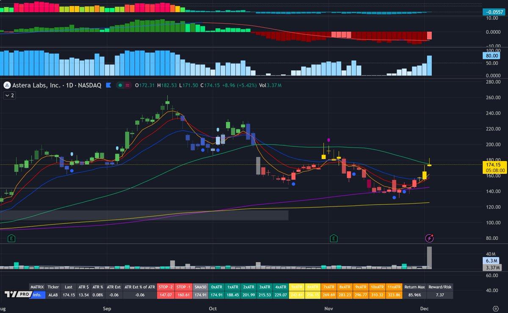Click the tall gray latest volume bar
This screenshot has height=313, width=508.
click(x=429, y=258)
